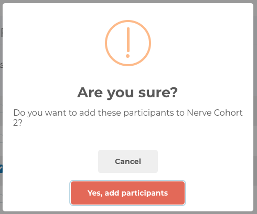Image resolution: width=257 pixels, height=214 pixels.
Task: Select the word "sure?" in the dialog title
Action: point(158,93)
